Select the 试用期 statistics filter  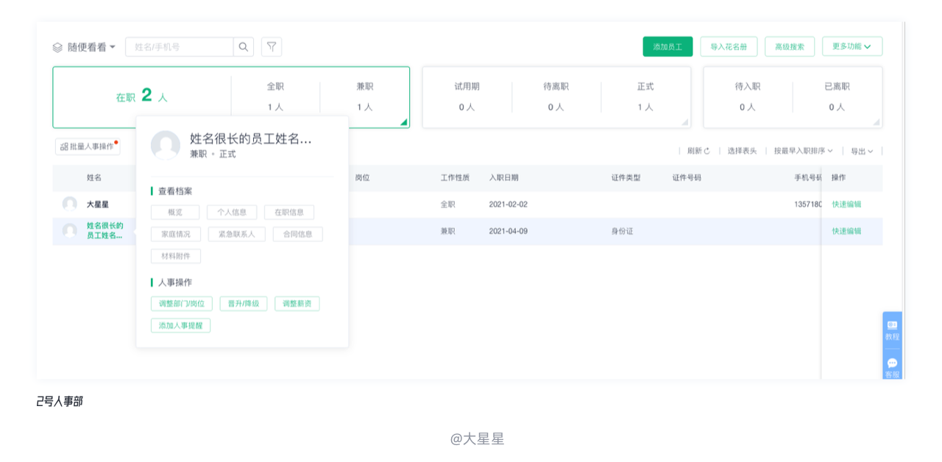[x=467, y=96]
